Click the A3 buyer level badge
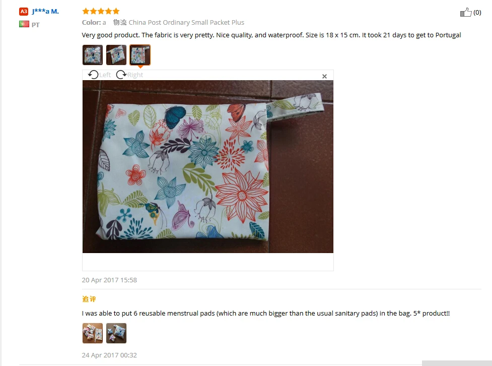 (x=24, y=12)
